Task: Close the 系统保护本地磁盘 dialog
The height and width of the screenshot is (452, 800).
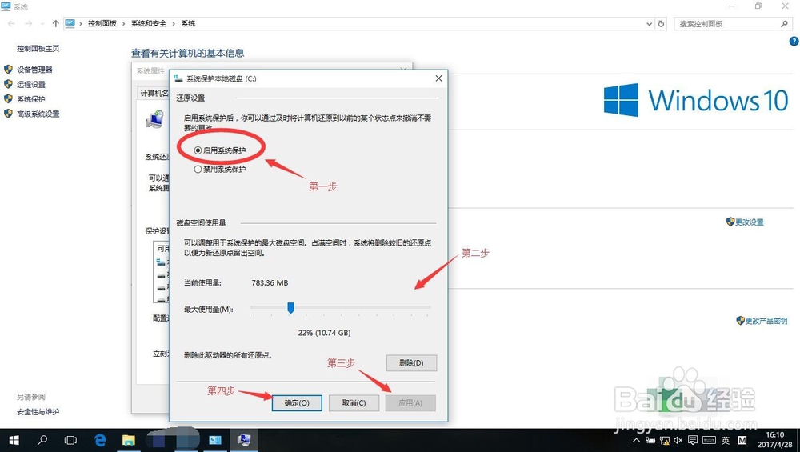Action: (x=438, y=78)
